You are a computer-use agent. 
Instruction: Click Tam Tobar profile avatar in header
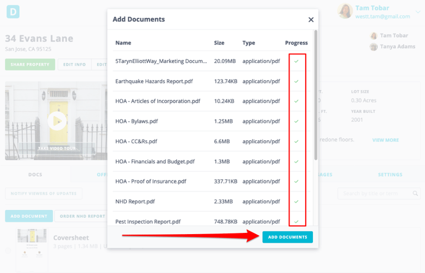point(345,11)
